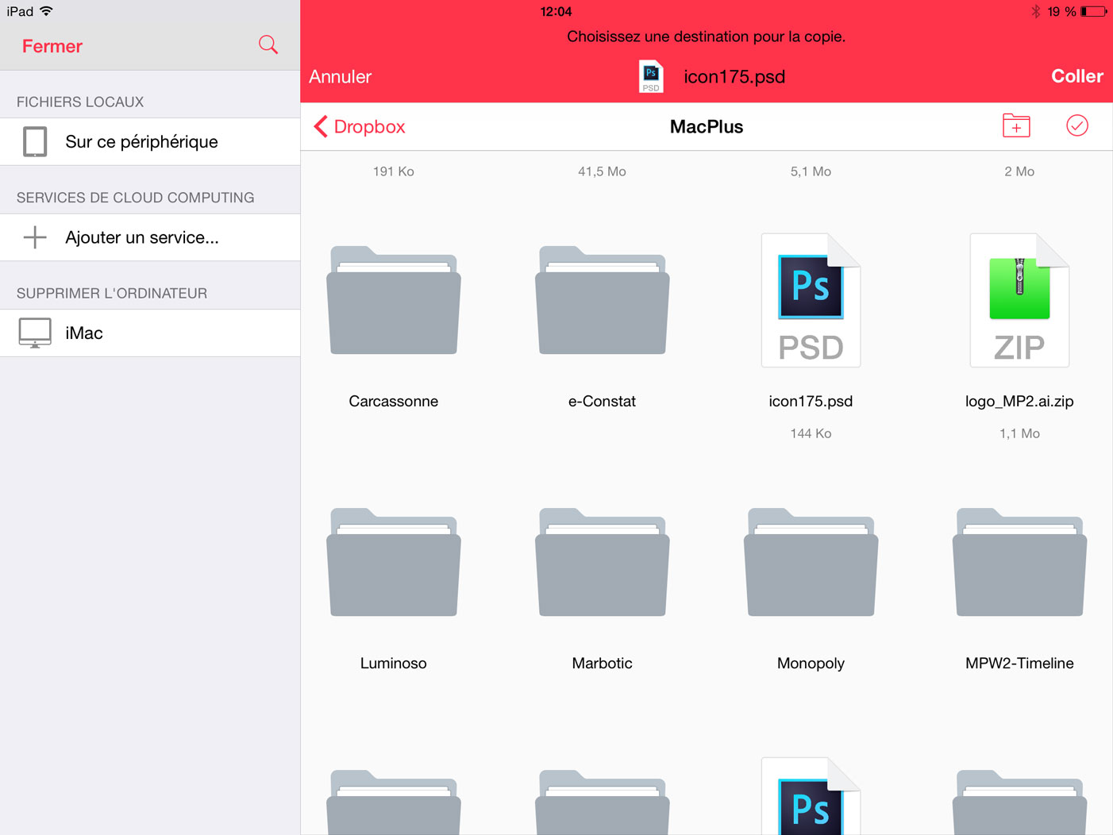
Task: Open the Carcassonne folder
Action: pyautogui.click(x=394, y=300)
